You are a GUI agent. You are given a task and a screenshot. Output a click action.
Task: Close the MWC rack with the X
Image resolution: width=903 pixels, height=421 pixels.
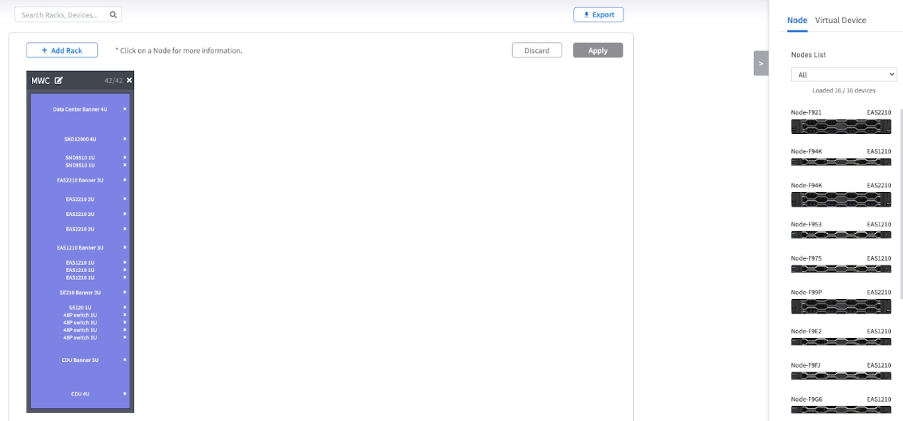pyautogui.click(x=129, y=81)
